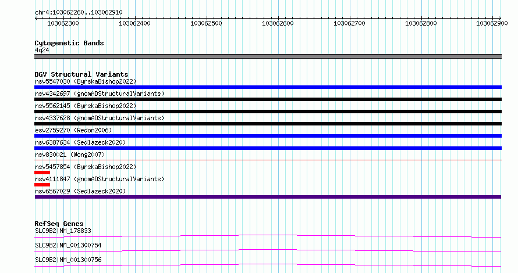
Task: Open variant esv2759270 (Redon2006) label
Action: point(73,130)
